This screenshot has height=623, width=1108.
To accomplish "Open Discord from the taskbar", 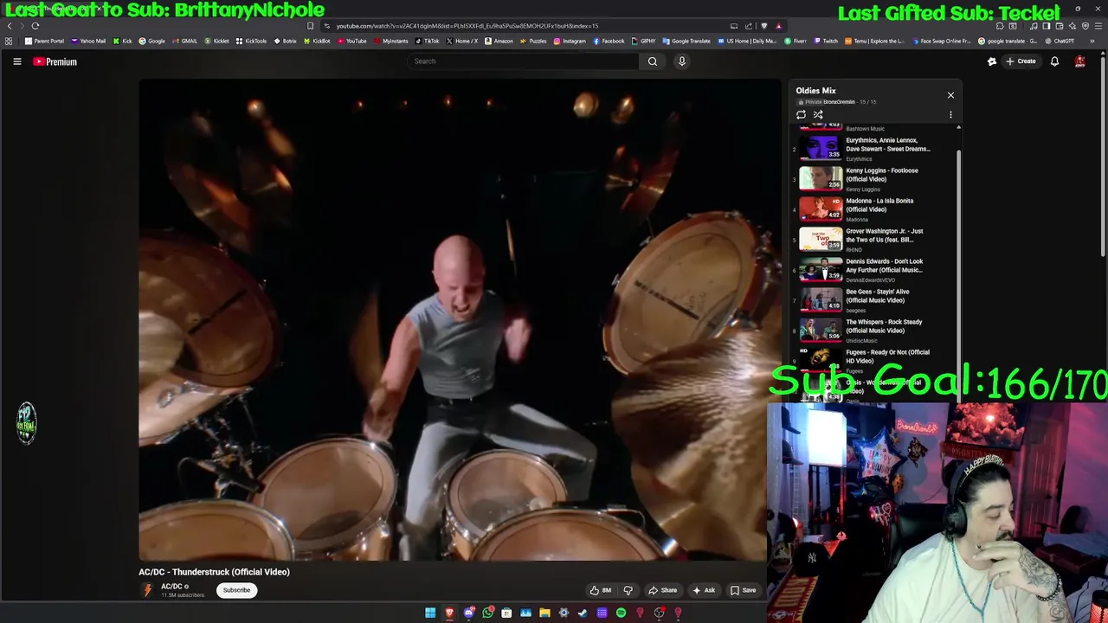I will click(x=468, y=613).
